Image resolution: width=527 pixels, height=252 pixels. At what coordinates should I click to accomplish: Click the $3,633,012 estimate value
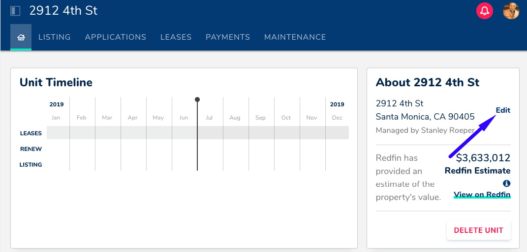point(483,158)
